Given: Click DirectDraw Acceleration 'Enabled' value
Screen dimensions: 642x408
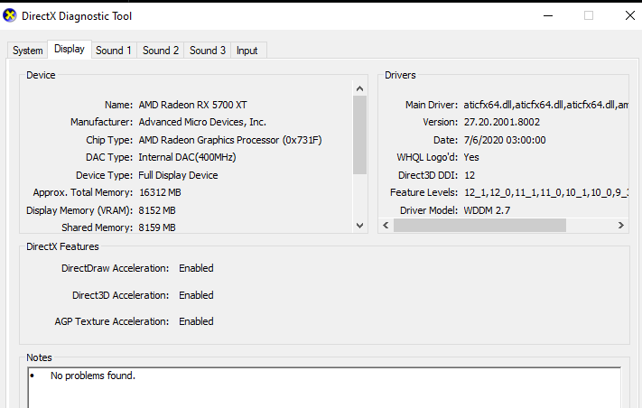Looking at the screenshot, I should [x=196, y=268].
